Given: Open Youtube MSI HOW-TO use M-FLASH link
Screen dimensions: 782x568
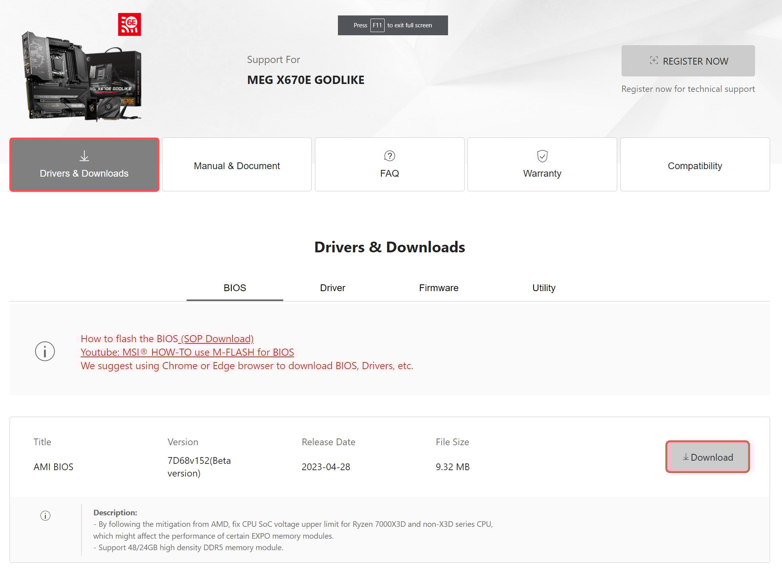Looking at the screenshot, I should point(187,352).
